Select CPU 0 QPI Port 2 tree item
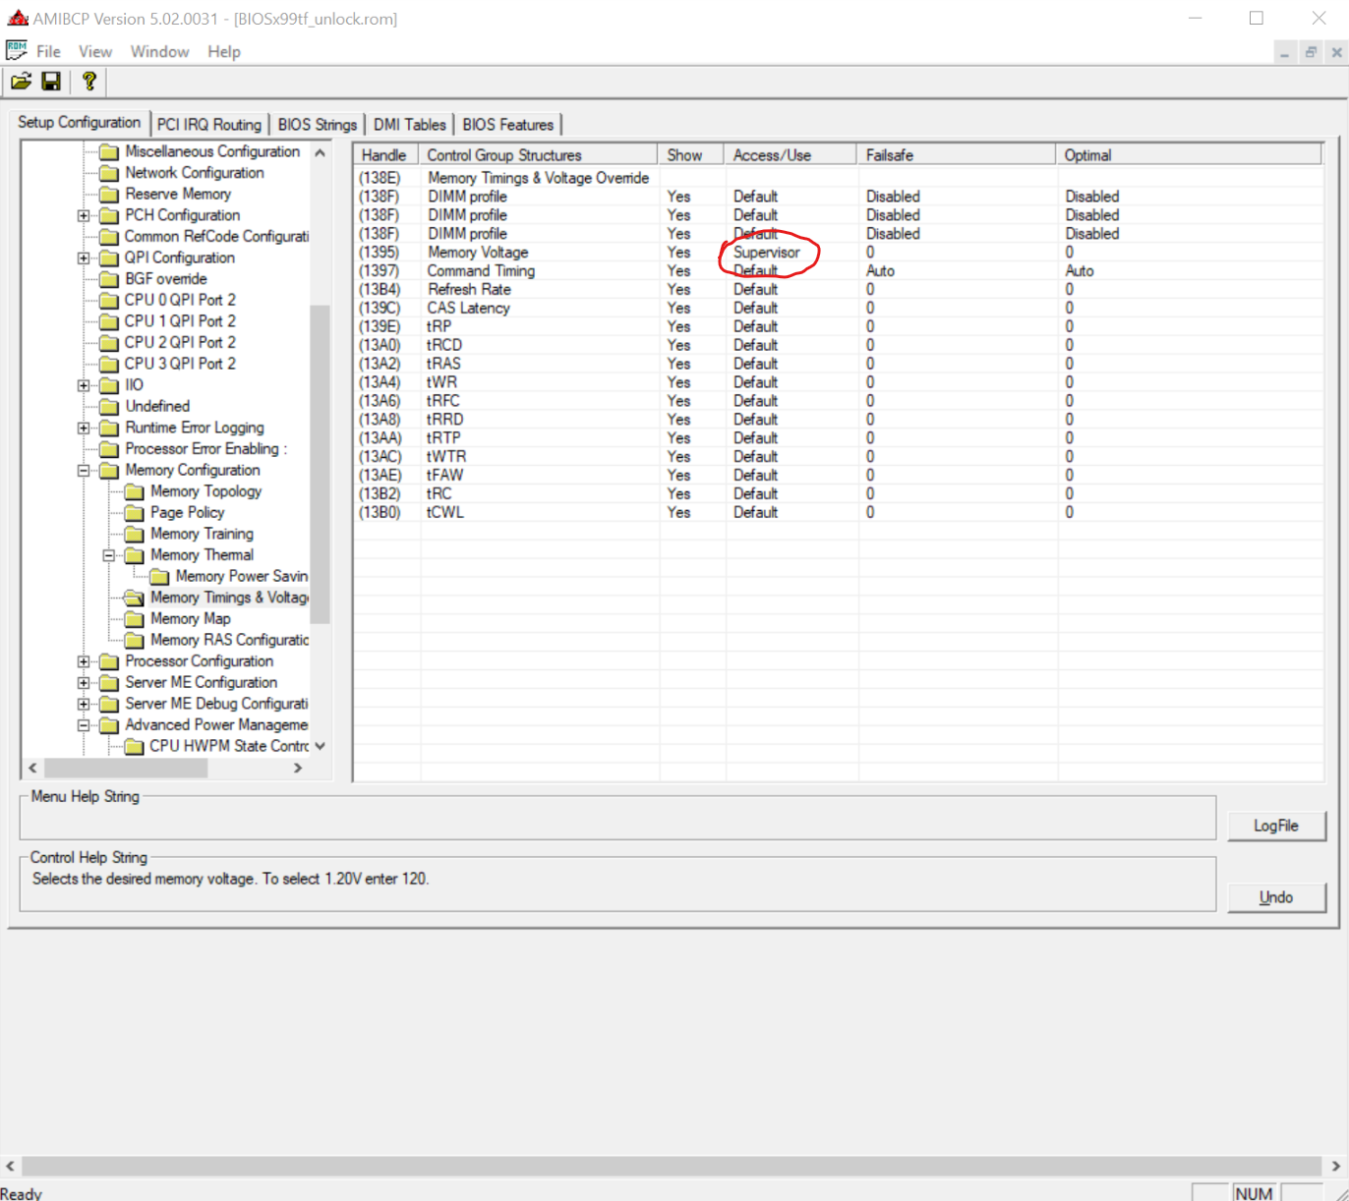Viewport: 1349px width, 1201px height. click(180, 300)
